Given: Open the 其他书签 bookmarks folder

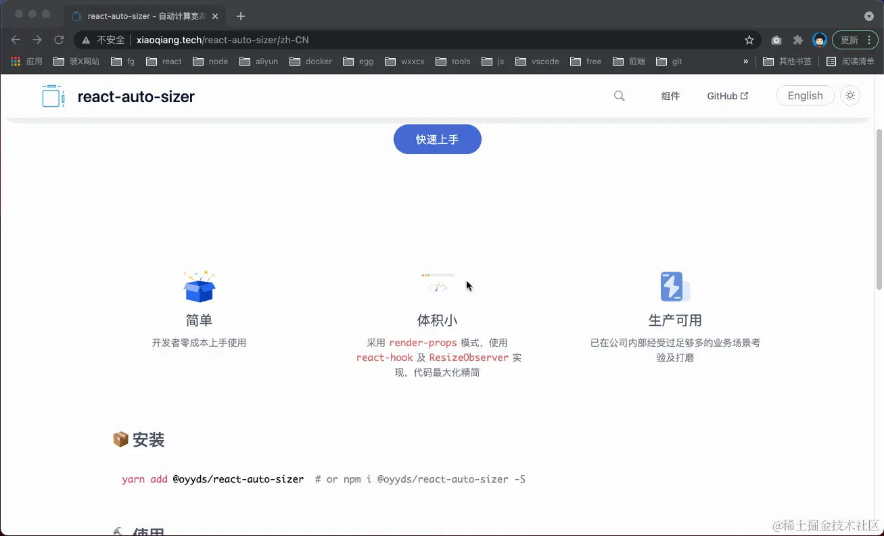Looking at the screenshot, I should pos(787,61).
